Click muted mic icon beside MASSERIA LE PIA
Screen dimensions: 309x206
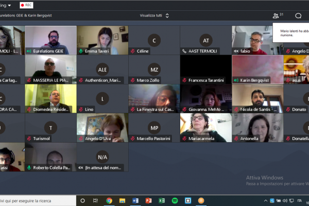[29, 80]
